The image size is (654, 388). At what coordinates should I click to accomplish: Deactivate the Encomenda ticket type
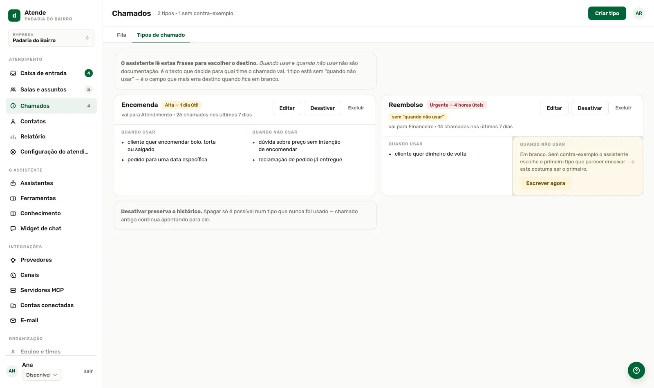[x=323, y=108]
